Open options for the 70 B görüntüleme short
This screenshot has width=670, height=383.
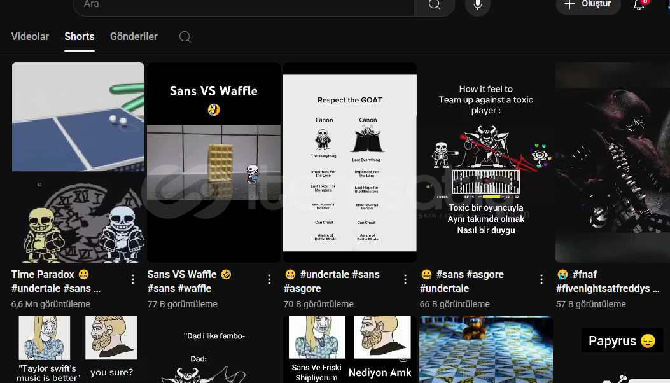coord(405,279)
